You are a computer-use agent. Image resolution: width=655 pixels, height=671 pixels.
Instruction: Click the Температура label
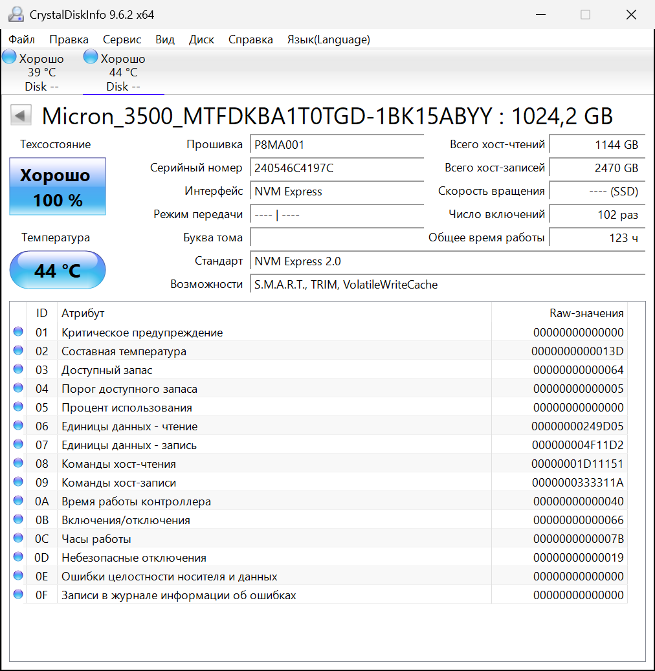[56, 237]
